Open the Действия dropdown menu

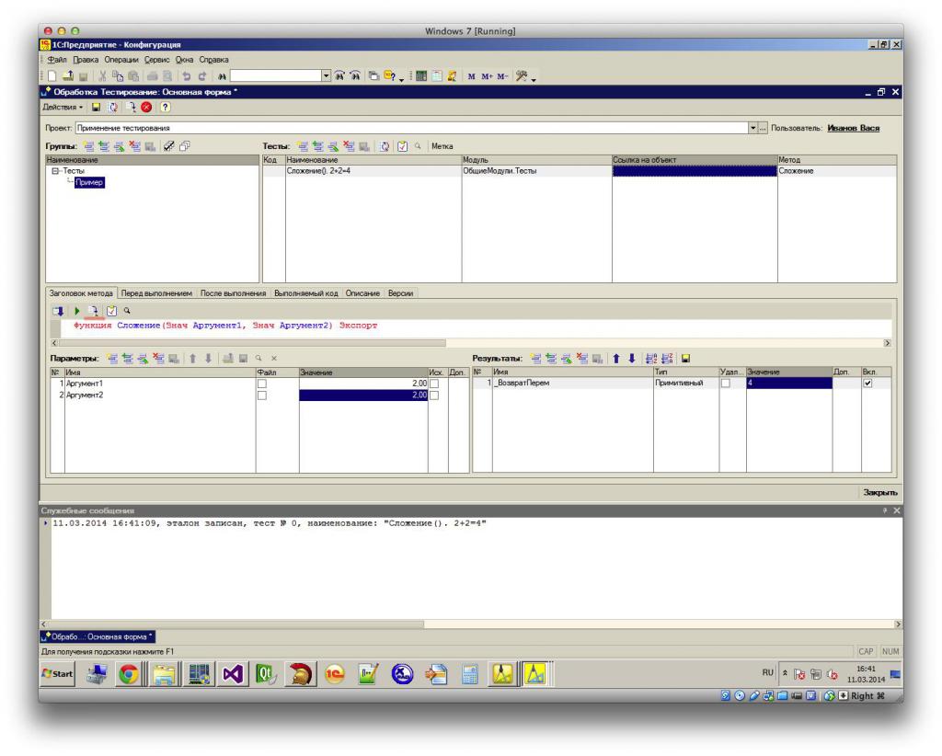pyautogui.click(x=63, y=107)
